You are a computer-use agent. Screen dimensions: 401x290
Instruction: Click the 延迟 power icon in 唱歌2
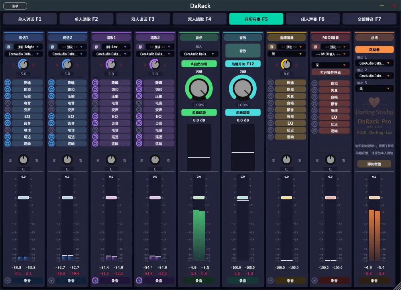[139, 137]
